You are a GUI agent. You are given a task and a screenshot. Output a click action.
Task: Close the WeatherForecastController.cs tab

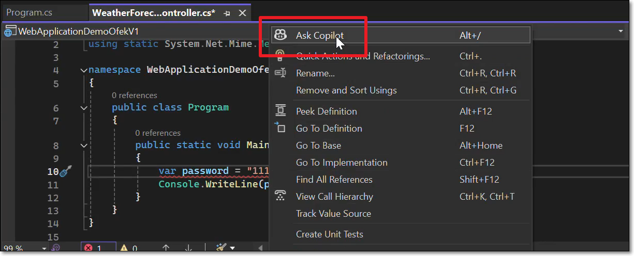[x=242, y=13]
